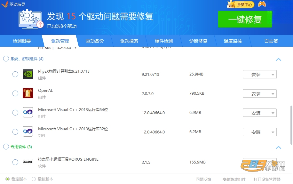
Task: Select the 专用软件 (3) group checkbox
Action: [6, 147]
